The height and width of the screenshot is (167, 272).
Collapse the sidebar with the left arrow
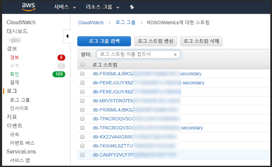coord(67,36)
